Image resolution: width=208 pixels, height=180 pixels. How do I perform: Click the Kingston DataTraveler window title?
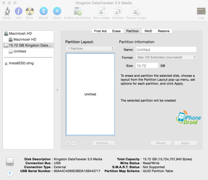[x=104, y=3]
